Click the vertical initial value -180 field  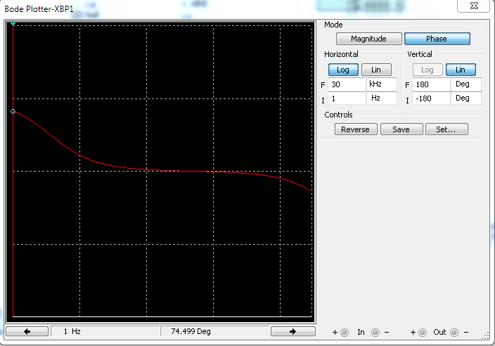pos(431,98)
